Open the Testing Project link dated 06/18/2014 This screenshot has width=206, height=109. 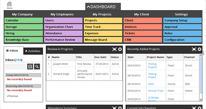[152, 75]
